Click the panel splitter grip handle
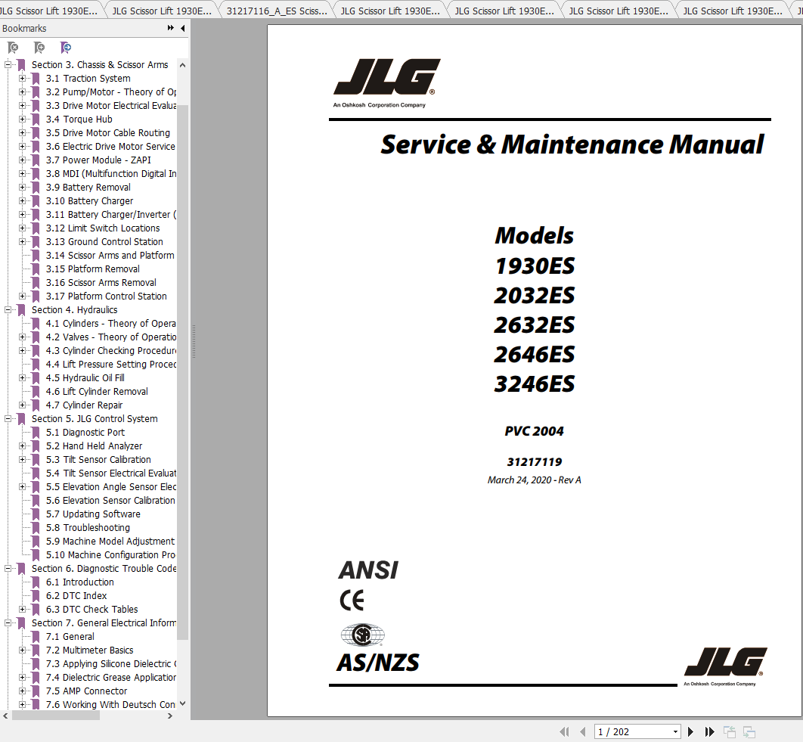The height and width of the screenshot is (742, 803). pos(194,341)
